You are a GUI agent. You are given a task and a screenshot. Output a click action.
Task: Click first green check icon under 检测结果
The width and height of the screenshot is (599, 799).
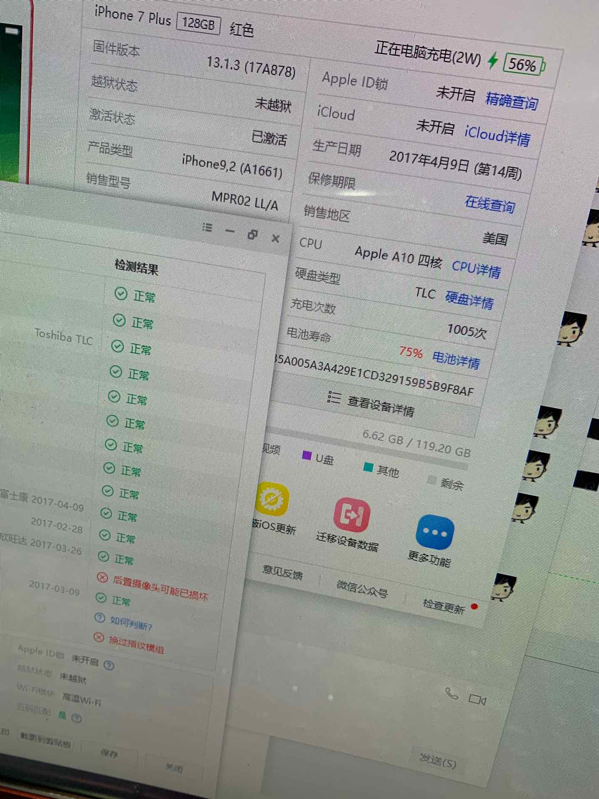(121, 293)
